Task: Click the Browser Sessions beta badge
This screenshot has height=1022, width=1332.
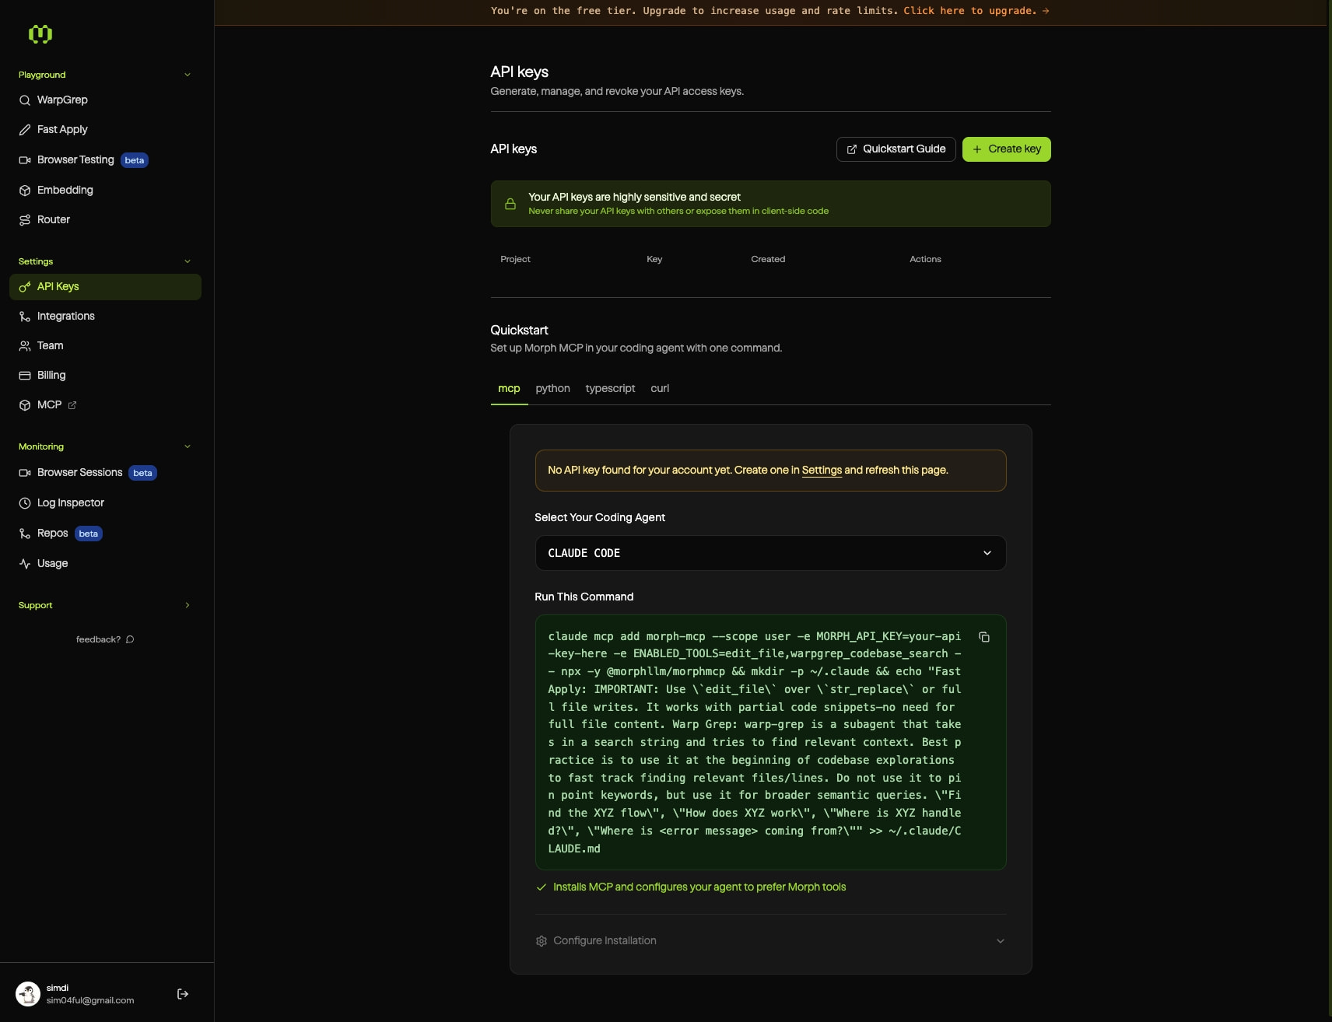Action: pyautogui.click(x=142, y=473)
